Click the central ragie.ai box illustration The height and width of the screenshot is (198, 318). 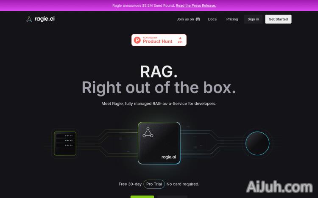(x=159, y=143)
